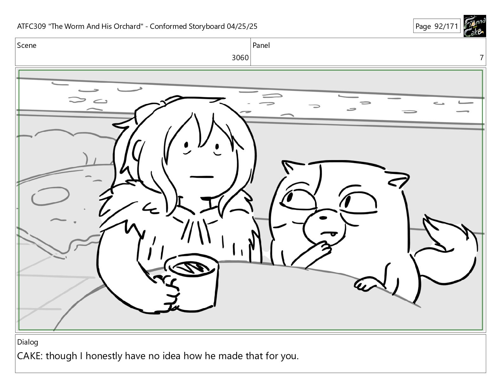Click the Panel label
Viewport: 502px width, 388px height.
coord(261,46)
